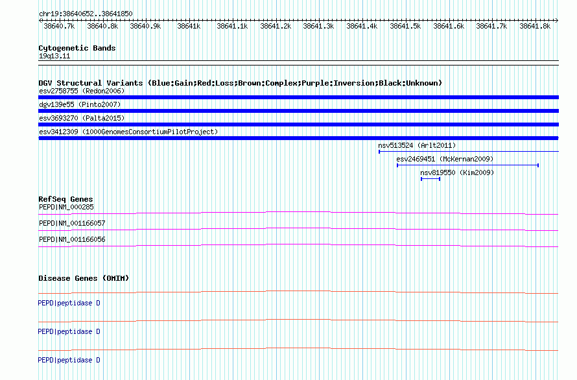Click the thin blue line of nsv513524
Image resolution: width=577 pixels, height=380 pixels.
click(x=469, y=151)
